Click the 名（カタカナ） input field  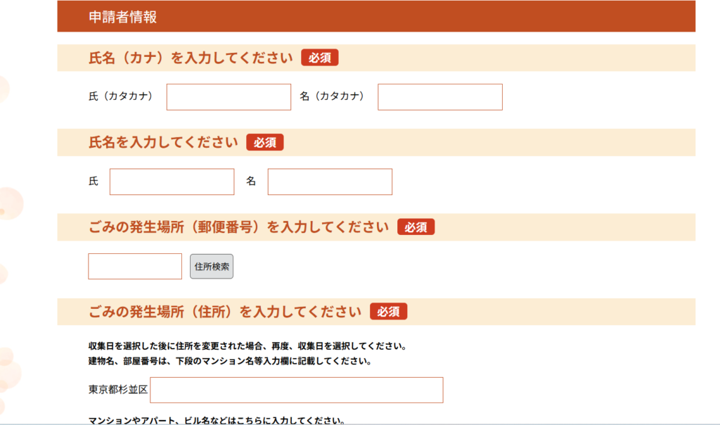[x=440, y=97]
